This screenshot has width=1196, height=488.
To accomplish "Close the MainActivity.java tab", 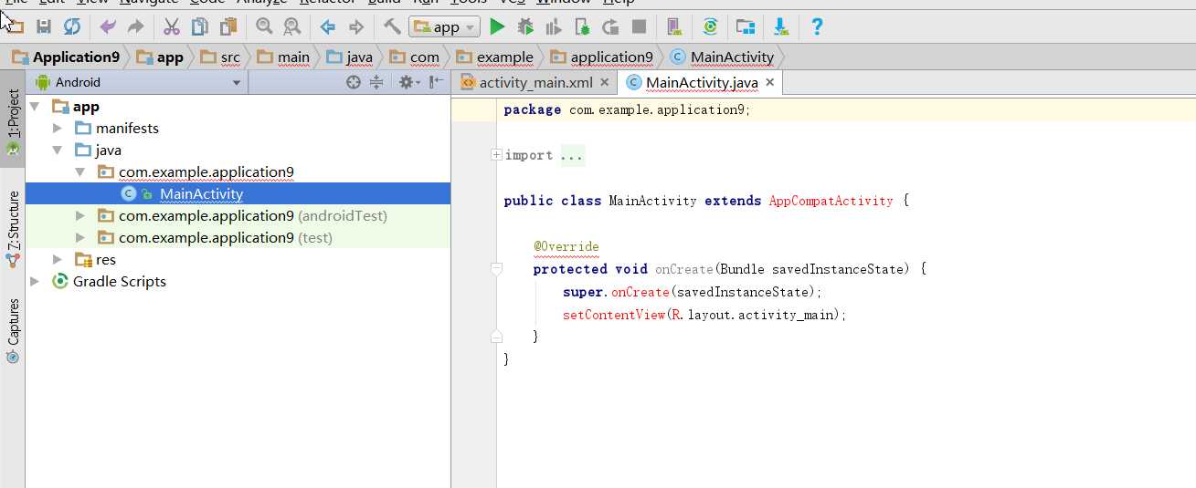I will click(769, 82).
